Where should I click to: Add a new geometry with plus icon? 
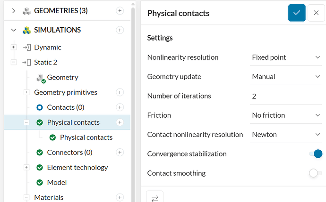[x=120, y=11]
